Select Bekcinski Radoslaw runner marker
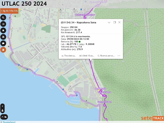 point(85,18)
